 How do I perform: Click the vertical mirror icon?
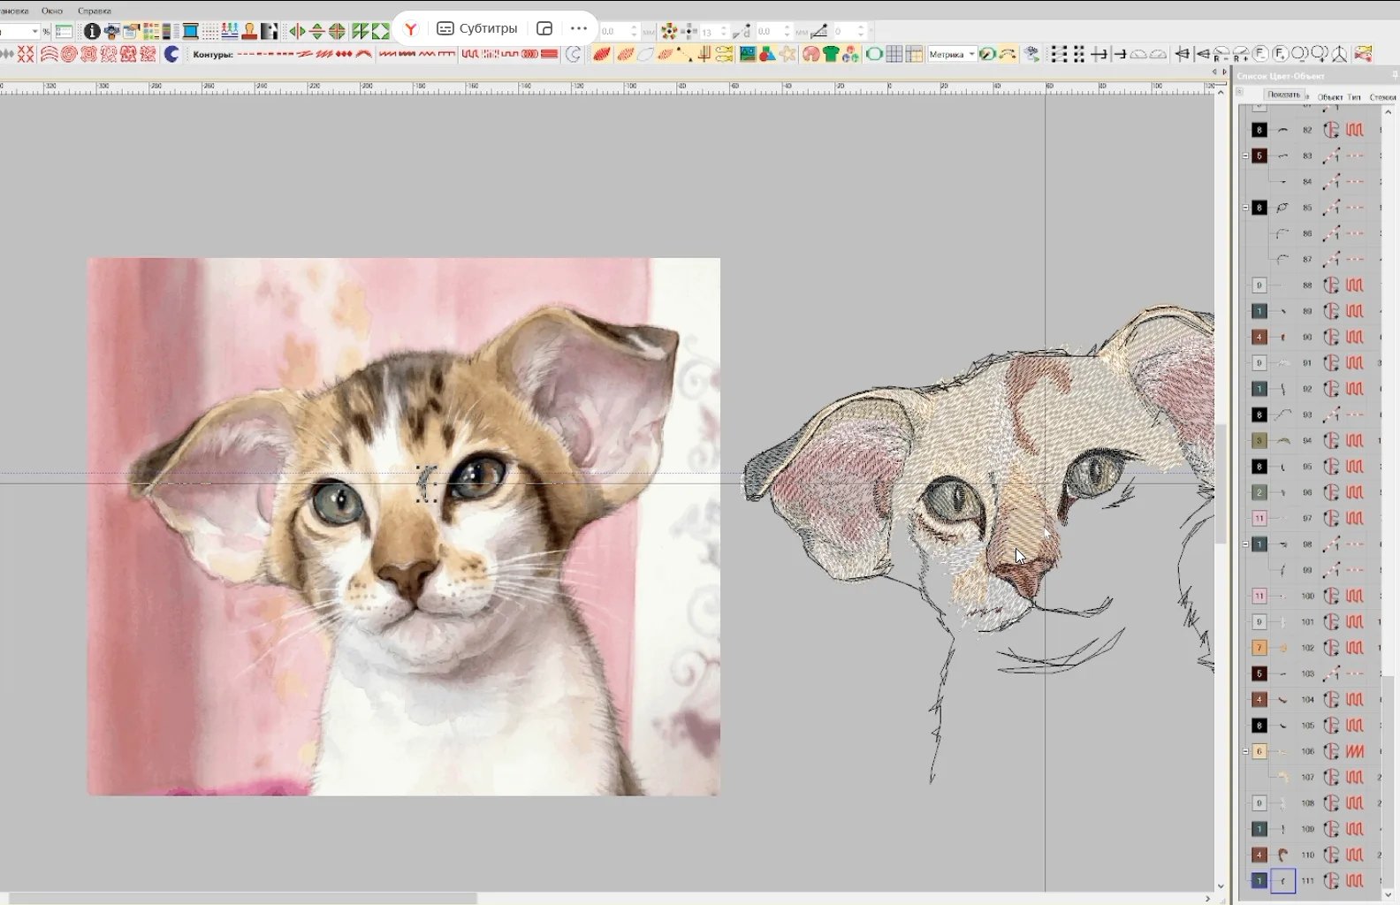coord(317,32)
